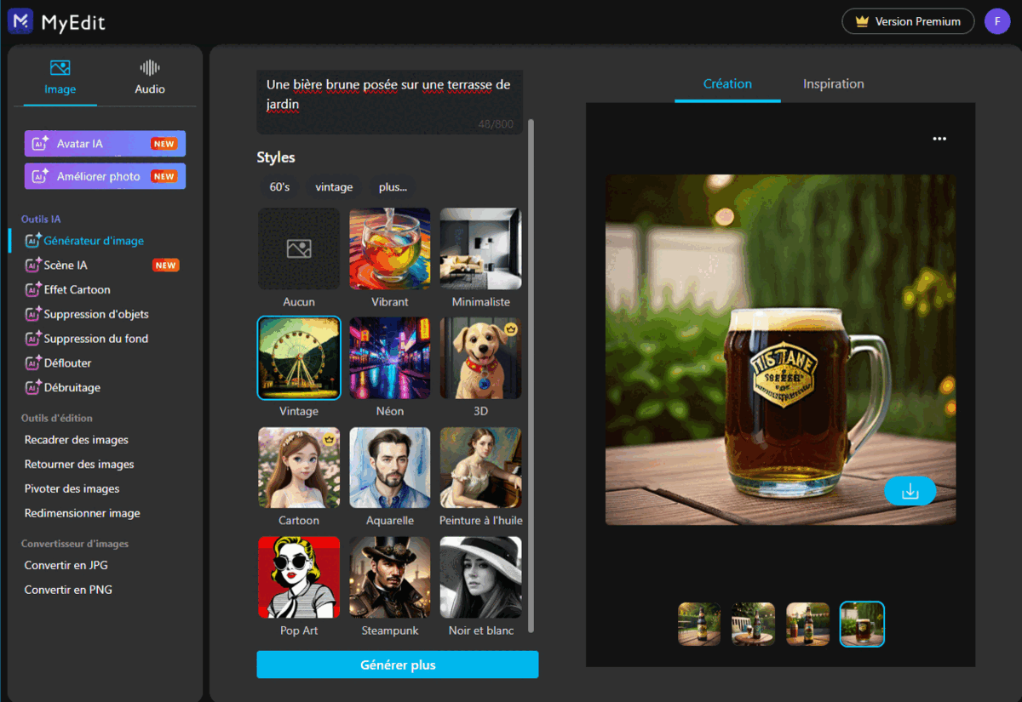Viewport: 1022px width, 702px height.
Task: Click the Avatar IA button
Action: point(105,144)
